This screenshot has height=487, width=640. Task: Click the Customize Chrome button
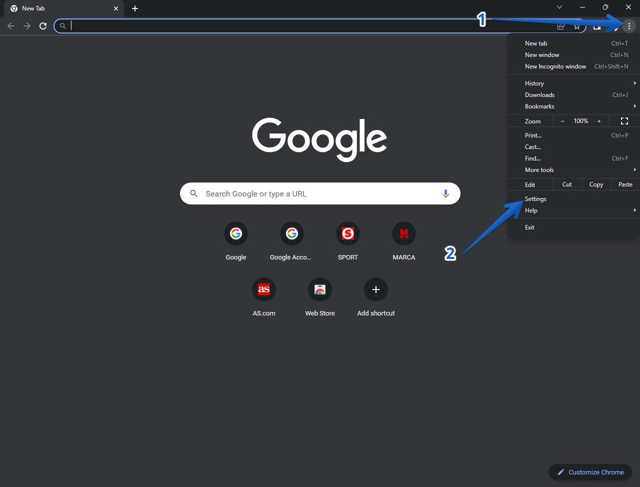[590, 472]
